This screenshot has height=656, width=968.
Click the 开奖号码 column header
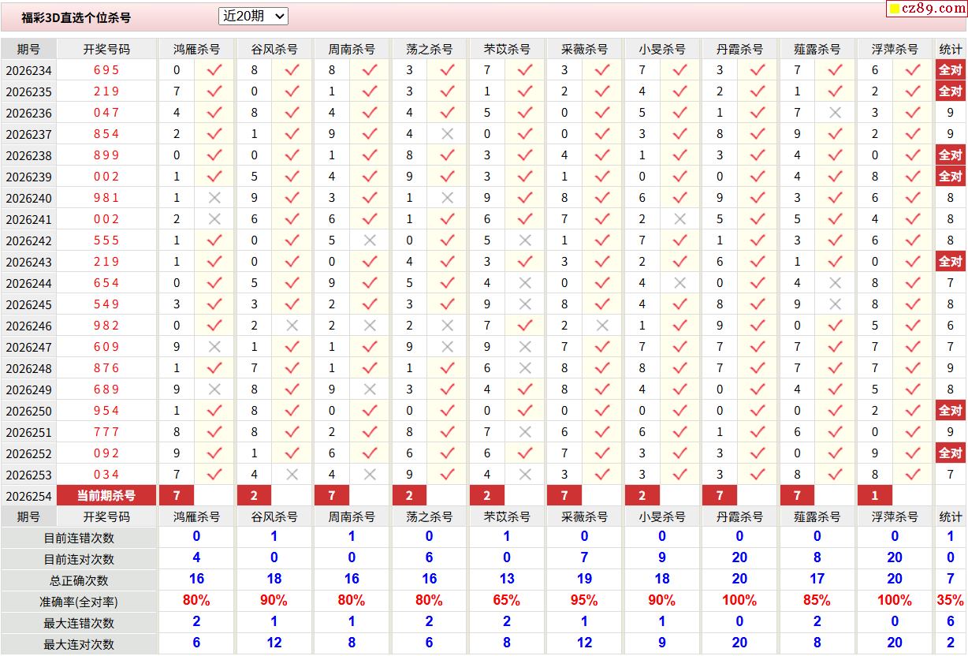click(x=106, y=49)
